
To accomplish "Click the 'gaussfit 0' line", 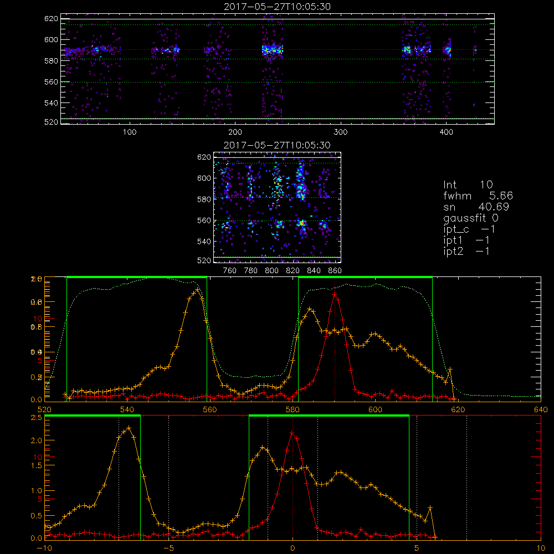I will 470,218.
